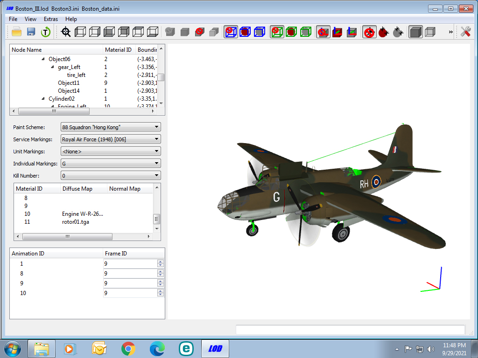This screenshot has height=358, width=478.
Task: Open Google Chrome from the taskbar
Action: 128,349
